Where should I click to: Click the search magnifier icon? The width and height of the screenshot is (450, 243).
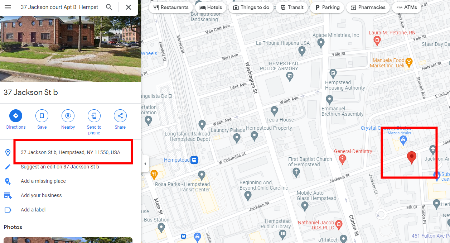point(109,7)
